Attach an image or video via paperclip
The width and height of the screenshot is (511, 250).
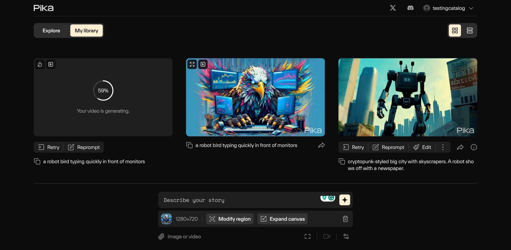pyautogui.click(x=161, y=236)
